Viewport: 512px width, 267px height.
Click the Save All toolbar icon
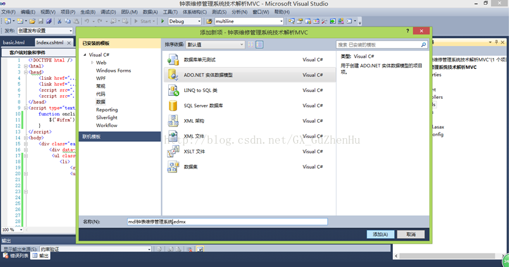pyautogui.click(x=48, y=21)
